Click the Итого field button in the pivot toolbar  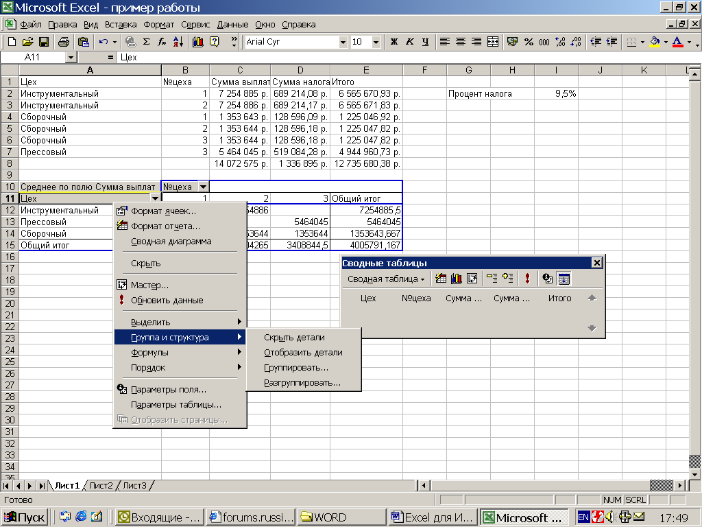click(x=559, y=298)
